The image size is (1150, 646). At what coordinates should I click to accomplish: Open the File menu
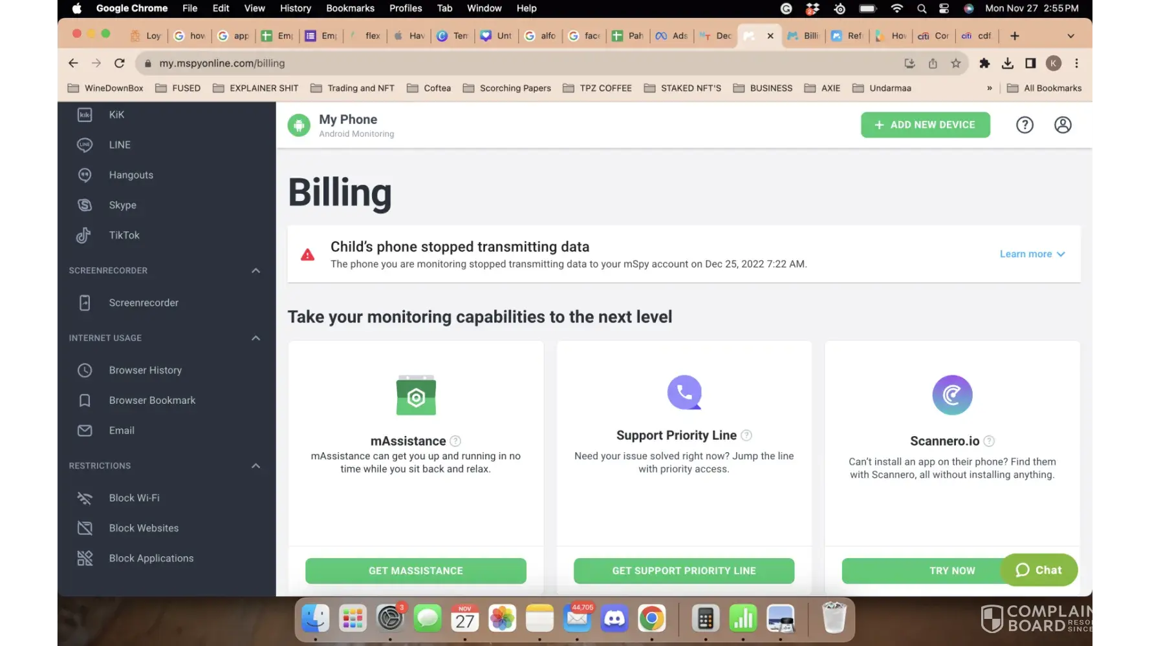[190, 8]
